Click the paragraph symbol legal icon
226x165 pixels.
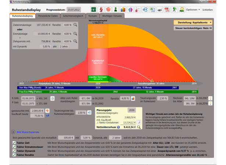click(x=101, y=10)
